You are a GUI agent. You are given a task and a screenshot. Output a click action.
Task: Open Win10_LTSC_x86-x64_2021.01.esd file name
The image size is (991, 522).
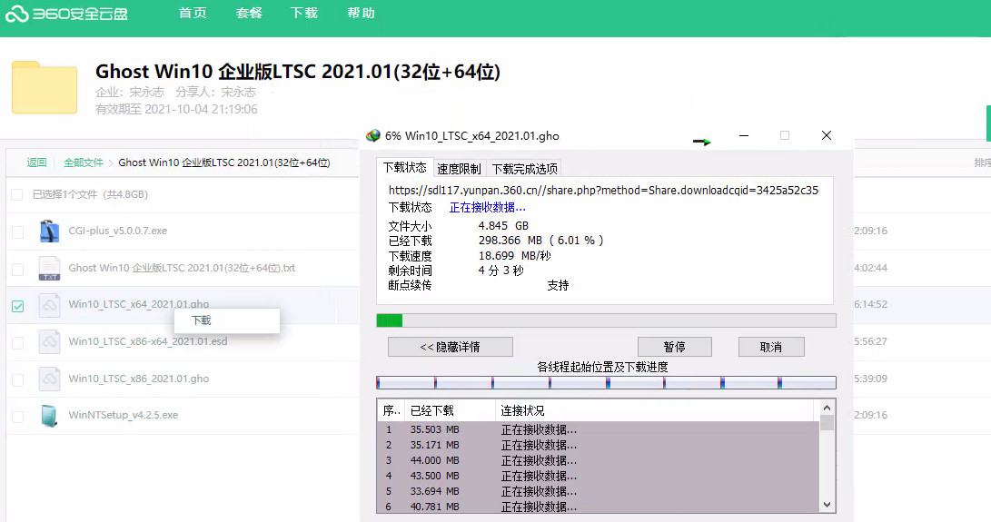click(148, 341)
